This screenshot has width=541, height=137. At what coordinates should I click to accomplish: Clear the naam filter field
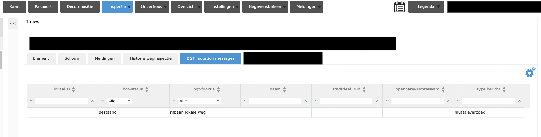306,101
